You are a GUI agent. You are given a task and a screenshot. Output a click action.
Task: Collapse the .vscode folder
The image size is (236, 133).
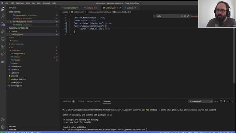[x=10, y=31]
